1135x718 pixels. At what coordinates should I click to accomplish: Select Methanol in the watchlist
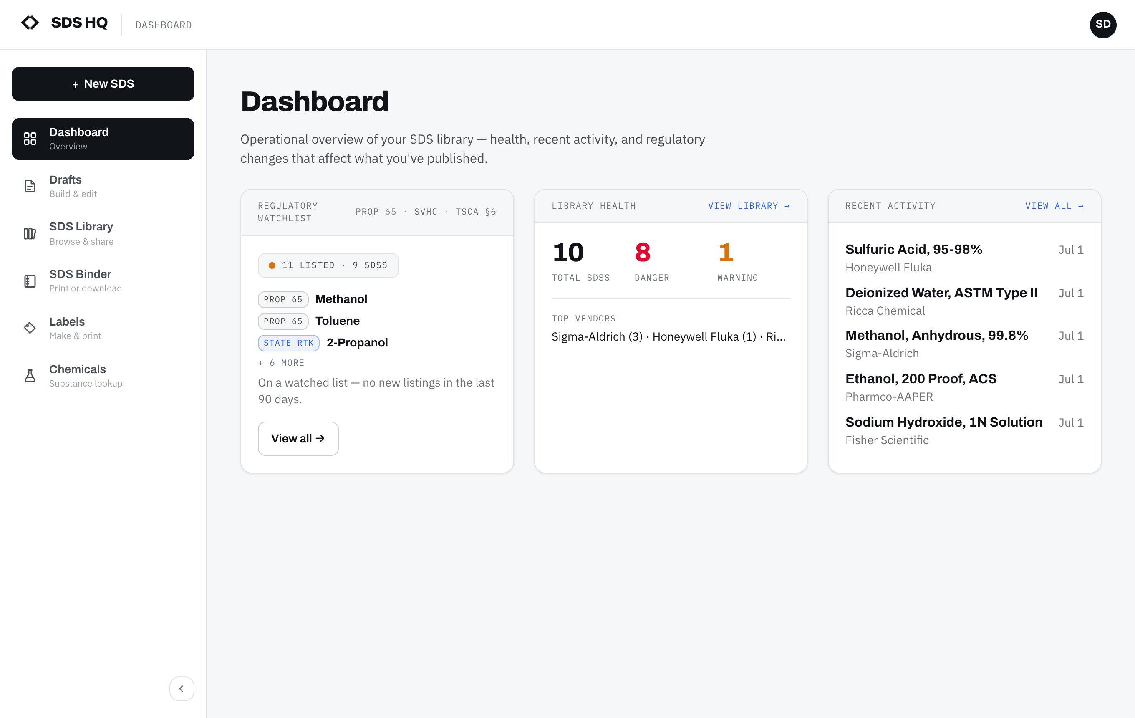tap(341, 299)
